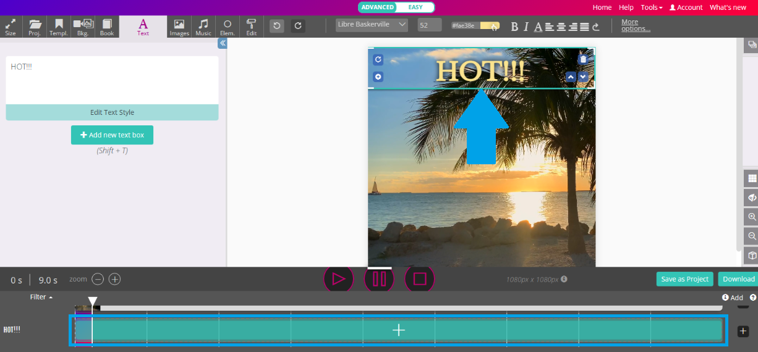Open the Templates panel
Screen dimensions: 758x352
59,27
